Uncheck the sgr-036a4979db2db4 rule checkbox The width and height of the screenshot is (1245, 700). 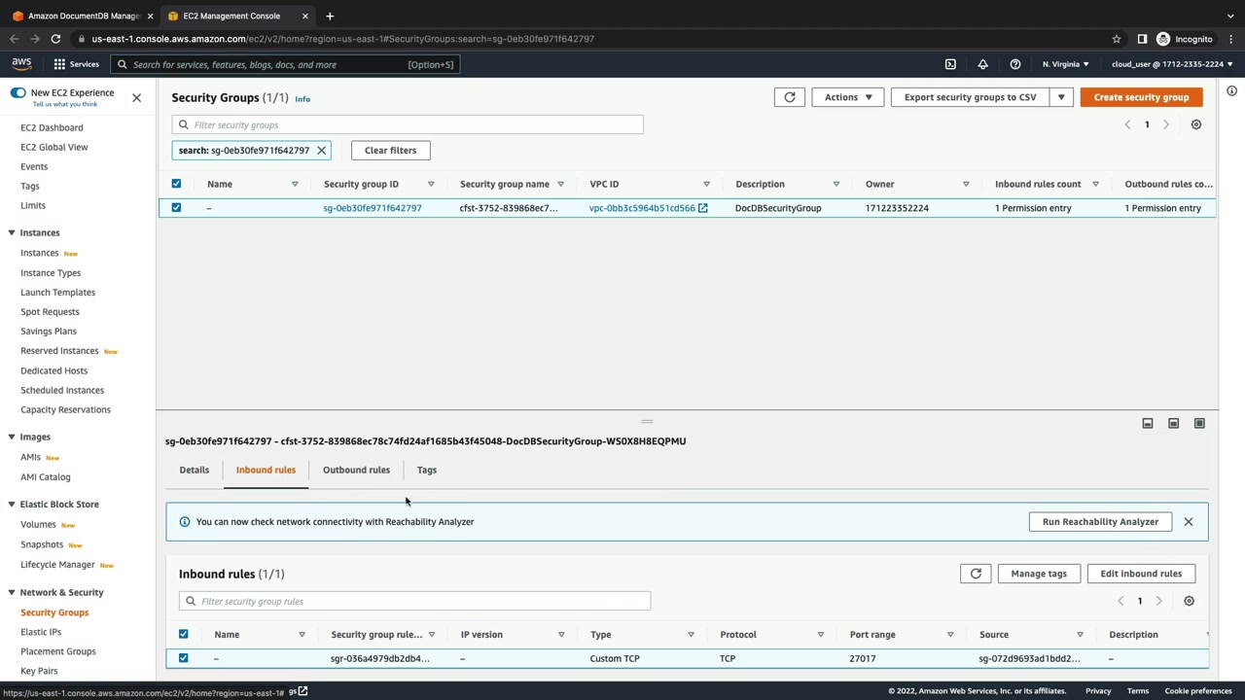point(183,658)
